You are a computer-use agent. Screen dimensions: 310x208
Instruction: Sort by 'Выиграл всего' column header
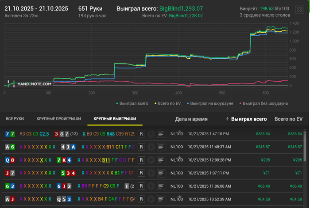249,119
